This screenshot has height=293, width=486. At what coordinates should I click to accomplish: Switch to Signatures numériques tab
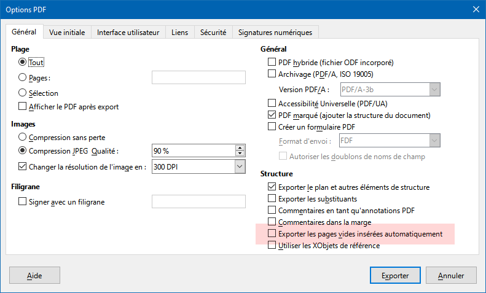point(275,32)
